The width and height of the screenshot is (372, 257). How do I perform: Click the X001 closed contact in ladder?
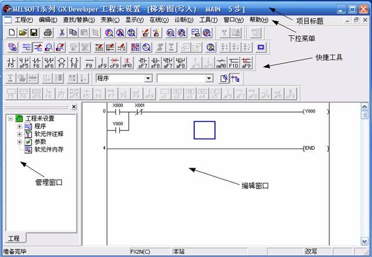tap(139, 111)
